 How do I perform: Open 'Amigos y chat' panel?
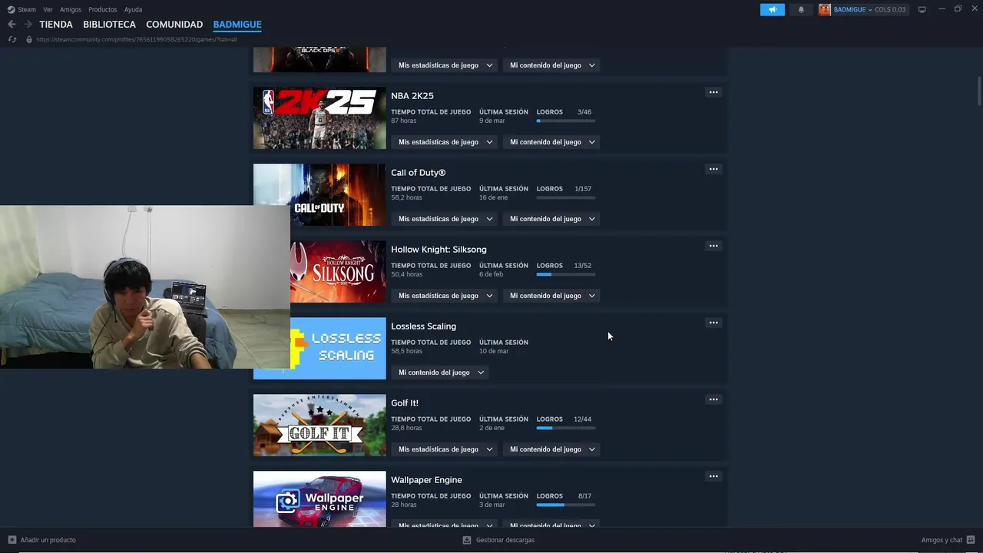(x=948, y=540)
